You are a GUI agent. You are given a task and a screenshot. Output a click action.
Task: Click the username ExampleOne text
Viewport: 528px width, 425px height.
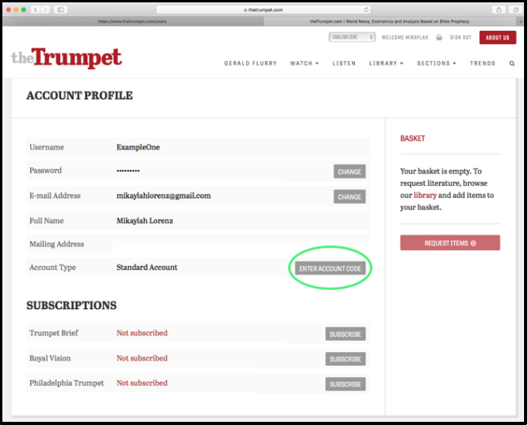(x=138, y=147)
